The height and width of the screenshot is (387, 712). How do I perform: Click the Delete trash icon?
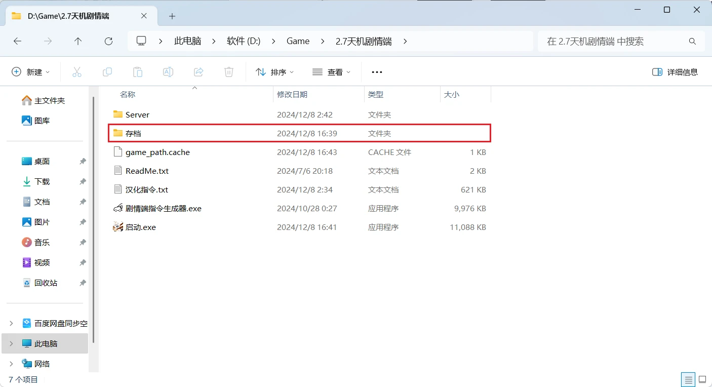(x=229, y=72)
